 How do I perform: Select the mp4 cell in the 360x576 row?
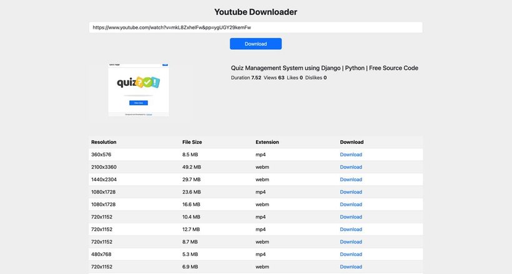260,154
